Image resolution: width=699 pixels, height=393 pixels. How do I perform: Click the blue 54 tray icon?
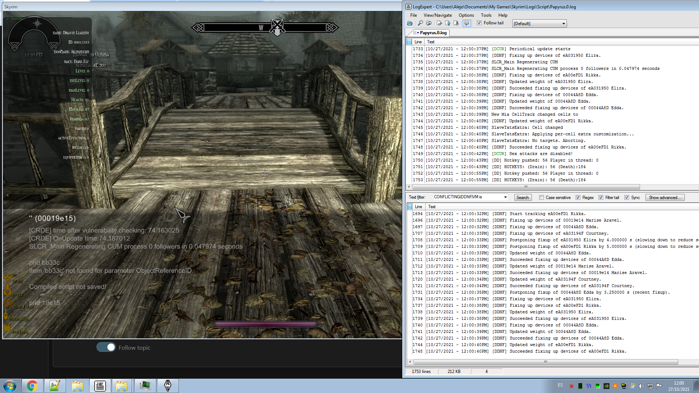(x=589, y=386)
